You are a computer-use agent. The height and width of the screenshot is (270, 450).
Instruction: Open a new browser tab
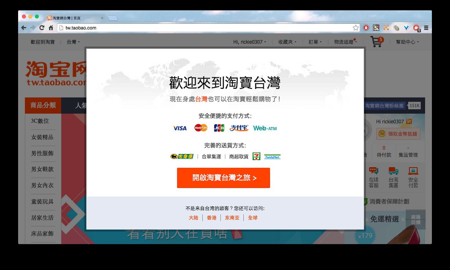pyautogui.click(x=112, y=18)
